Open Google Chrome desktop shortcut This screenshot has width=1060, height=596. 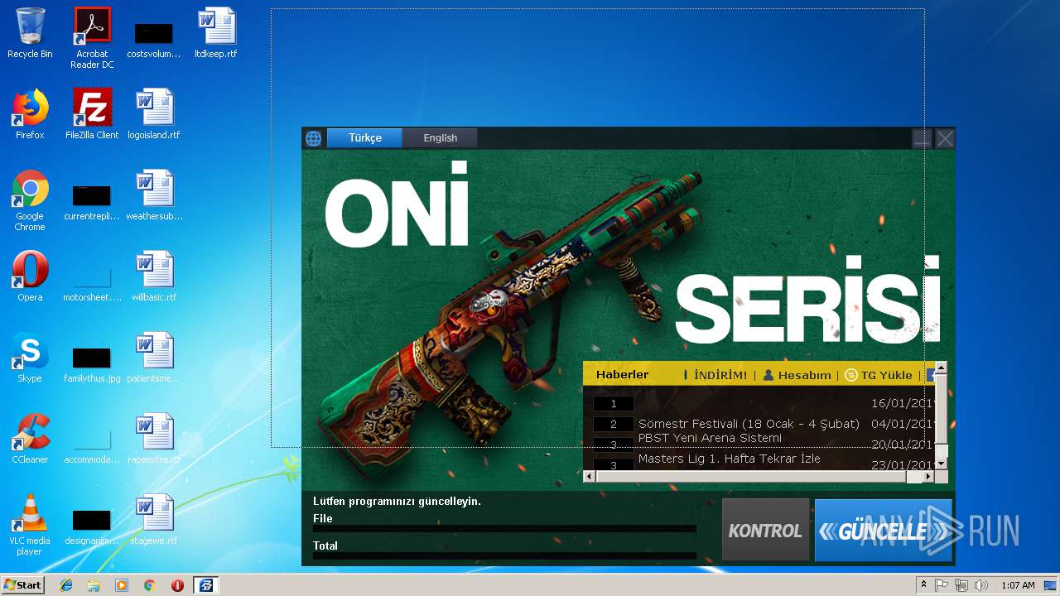click(30, 200)
